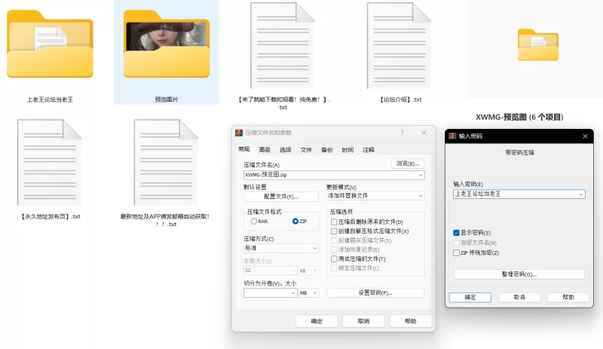Open the 【来了就能下载和观看】 text file icon

pos(283,45)
